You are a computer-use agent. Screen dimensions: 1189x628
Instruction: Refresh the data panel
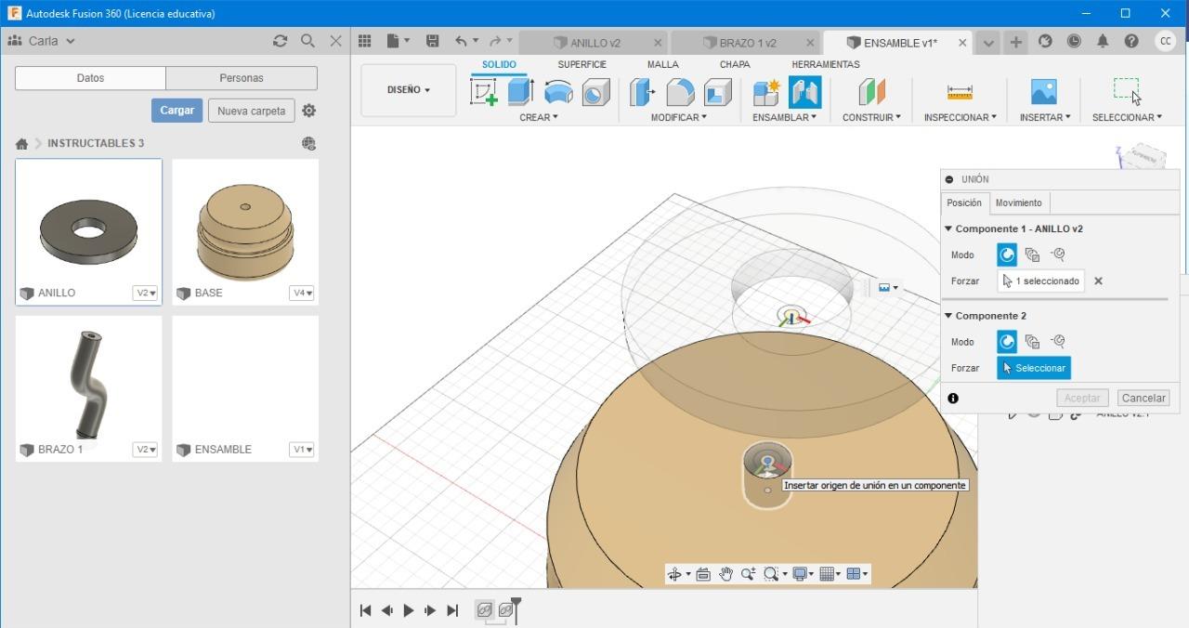pos(280,41)
